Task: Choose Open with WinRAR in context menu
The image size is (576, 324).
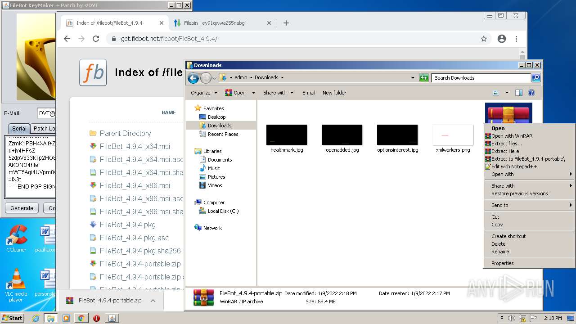Action: [x=529, y=136]
